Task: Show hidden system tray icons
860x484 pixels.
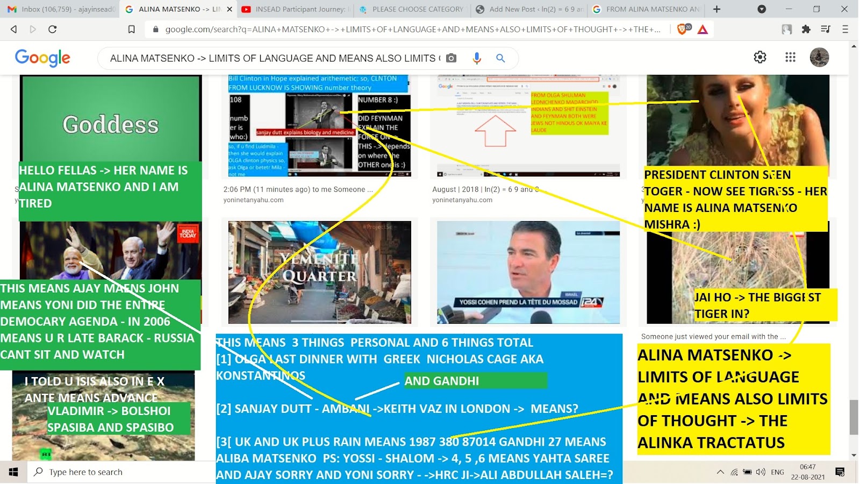Action: (x=720, y=472)
